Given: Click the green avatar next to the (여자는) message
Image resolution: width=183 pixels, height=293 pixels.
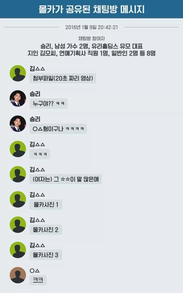Looking at the screenshot, I should coord(18,174).
